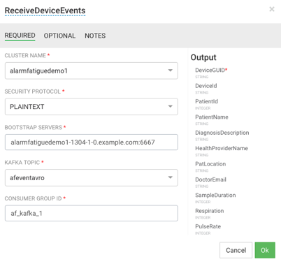Select the Respiration output field
This screenshot has width=281, height=264.
[210, 211]
